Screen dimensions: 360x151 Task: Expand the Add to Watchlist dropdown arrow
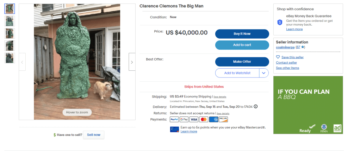tap(264, 73)
